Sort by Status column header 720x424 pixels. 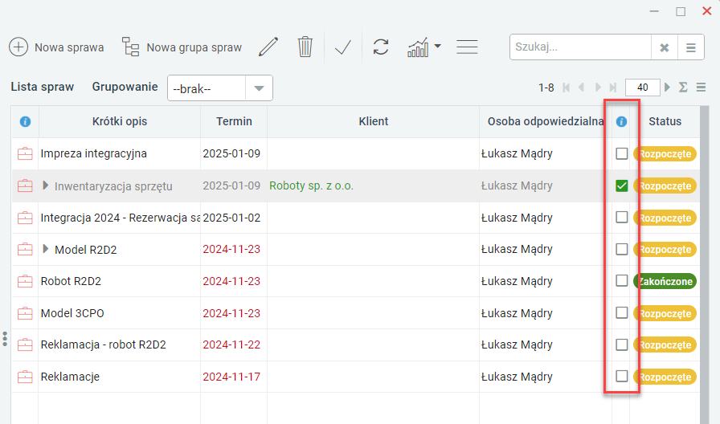pos(665,121)
